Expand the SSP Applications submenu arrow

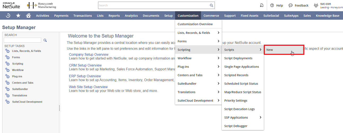pos(260,117)
